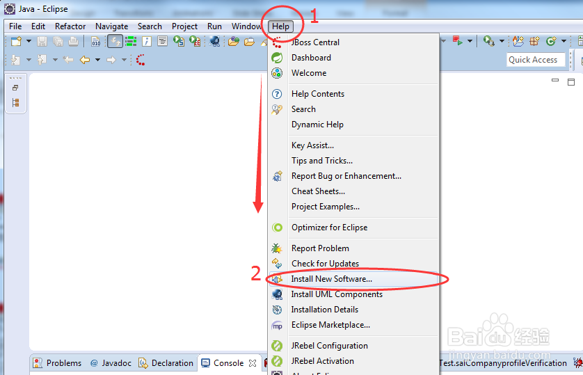This screenshot has width=583, height=375.
Task: Click the binary 010 file icon
Action: point(95,41)
